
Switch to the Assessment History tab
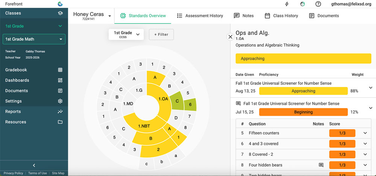click(x=200, y=16)
